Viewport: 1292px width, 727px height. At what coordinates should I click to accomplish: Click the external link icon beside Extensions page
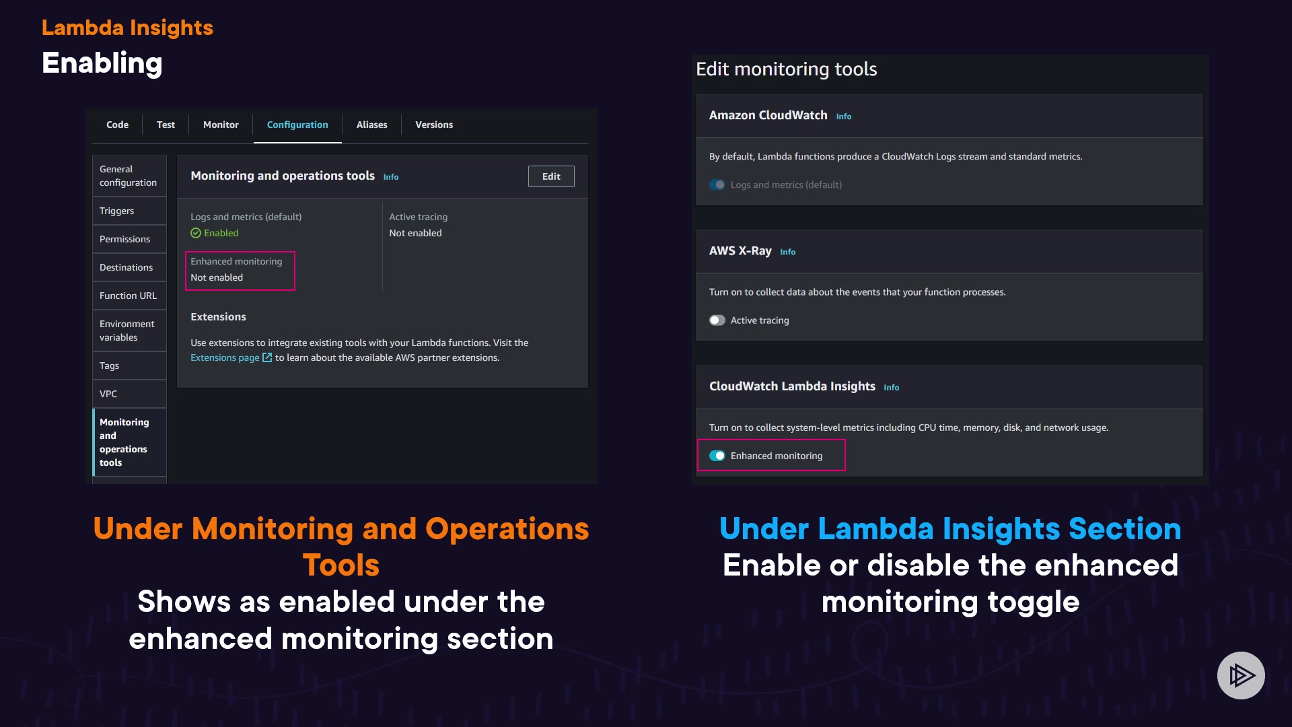(x=267, y=357)
